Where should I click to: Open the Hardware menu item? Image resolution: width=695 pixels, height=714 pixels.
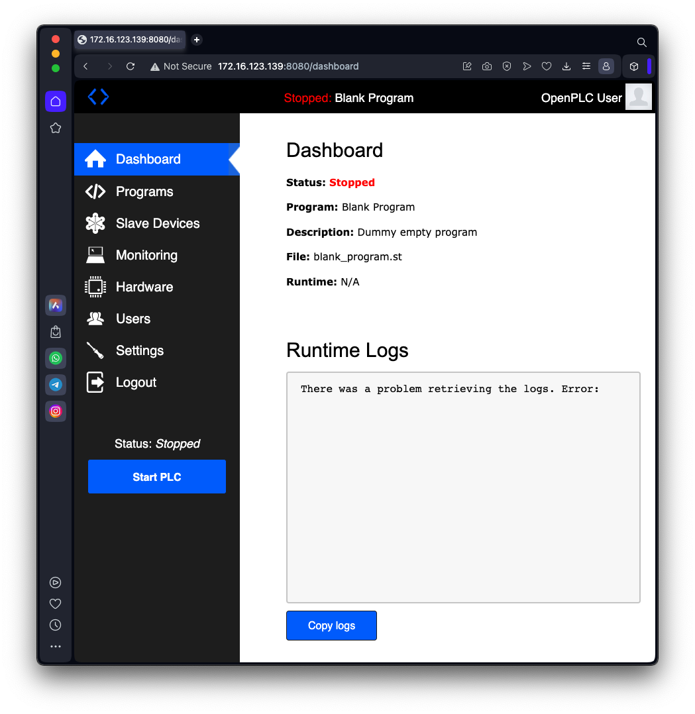[156, 287]
